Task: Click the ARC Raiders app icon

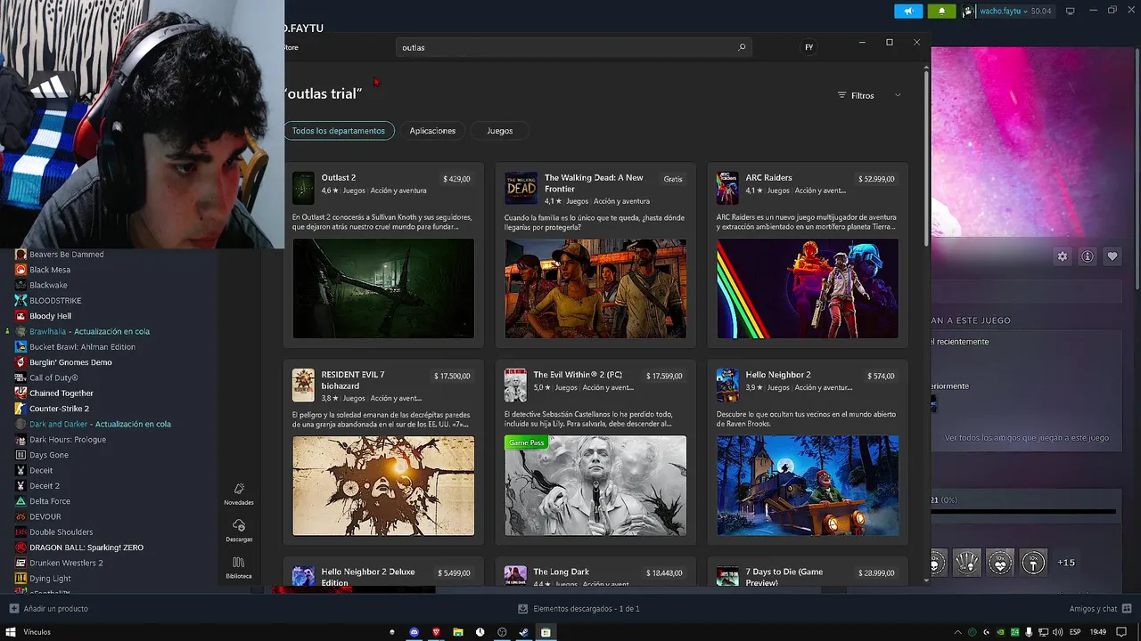Action: tap(727, 188)
